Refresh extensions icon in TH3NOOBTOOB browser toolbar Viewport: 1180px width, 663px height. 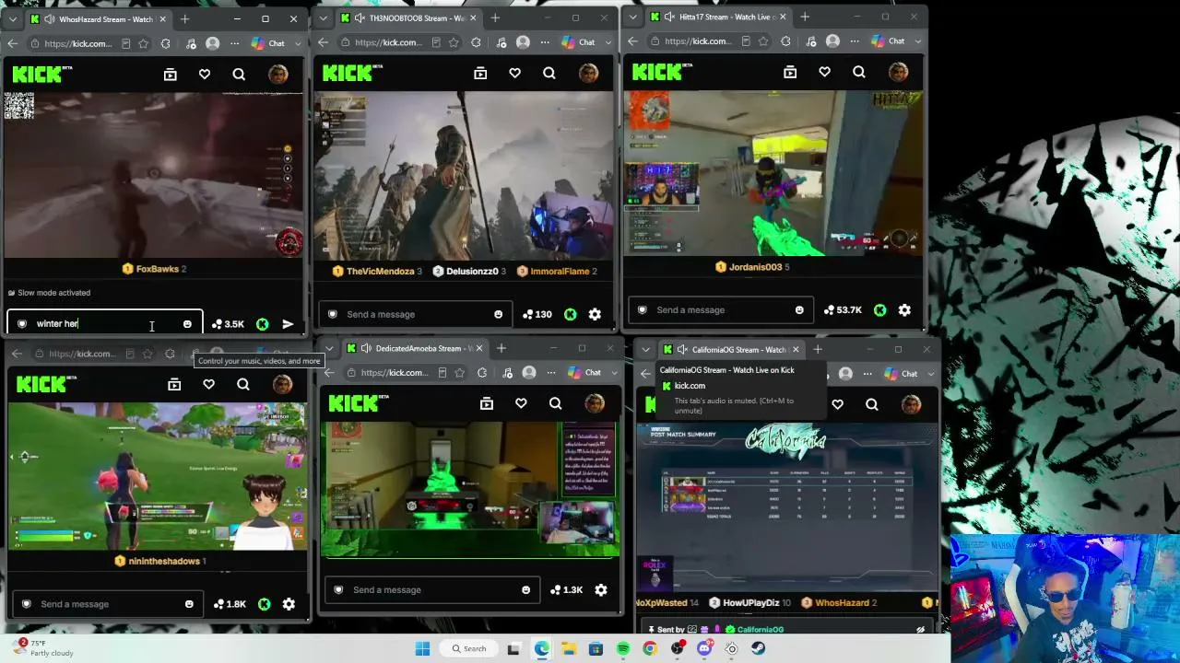[x=476, y=42]
